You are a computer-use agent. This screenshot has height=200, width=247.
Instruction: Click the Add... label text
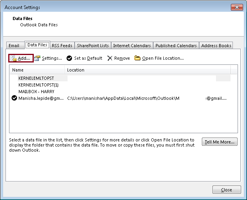click(24, 58)
